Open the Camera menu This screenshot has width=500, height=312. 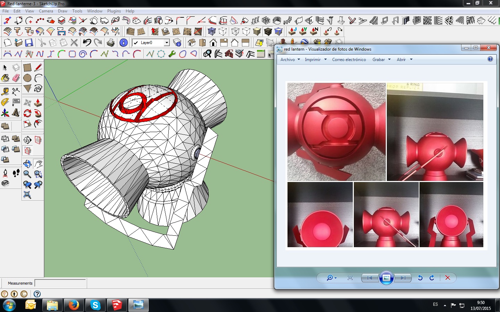(x=46, y=11)
